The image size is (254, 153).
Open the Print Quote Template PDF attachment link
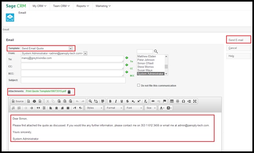(46, 91)
